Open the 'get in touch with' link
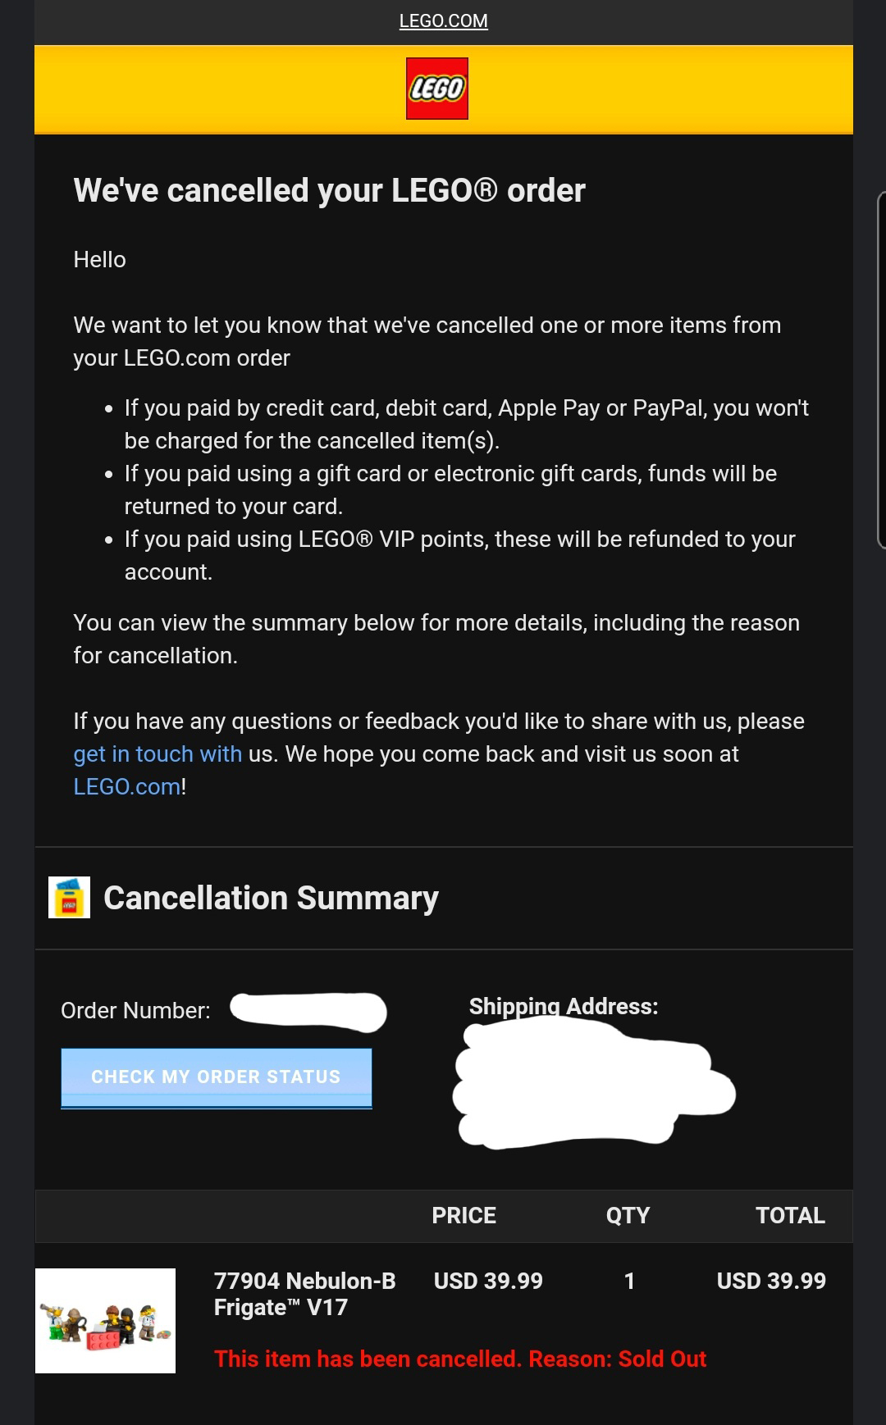The image size is (886, 1425). pos(158,753)
